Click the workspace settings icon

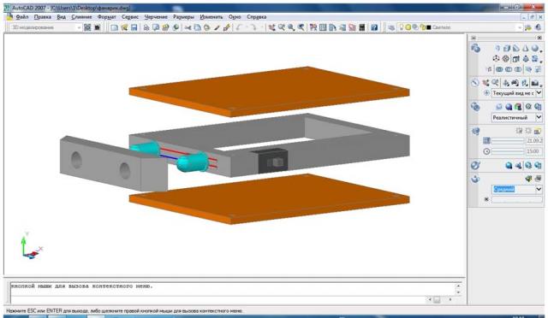coord(87,27)
